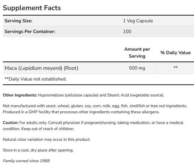The image size is (194, 168).
Task: Click the Other Ingredients label
Action: pyautogui.click(x=20, y=95)
